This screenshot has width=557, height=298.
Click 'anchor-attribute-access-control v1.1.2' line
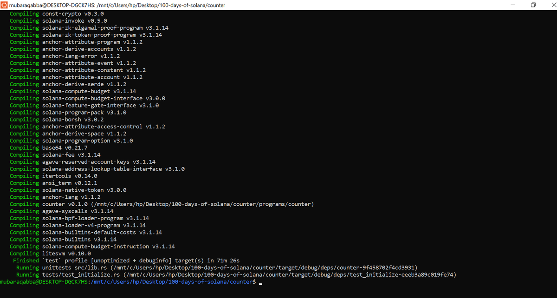88,127
